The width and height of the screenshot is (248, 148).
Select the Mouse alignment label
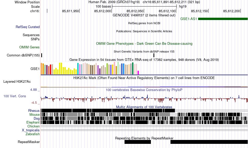point(34,115)
